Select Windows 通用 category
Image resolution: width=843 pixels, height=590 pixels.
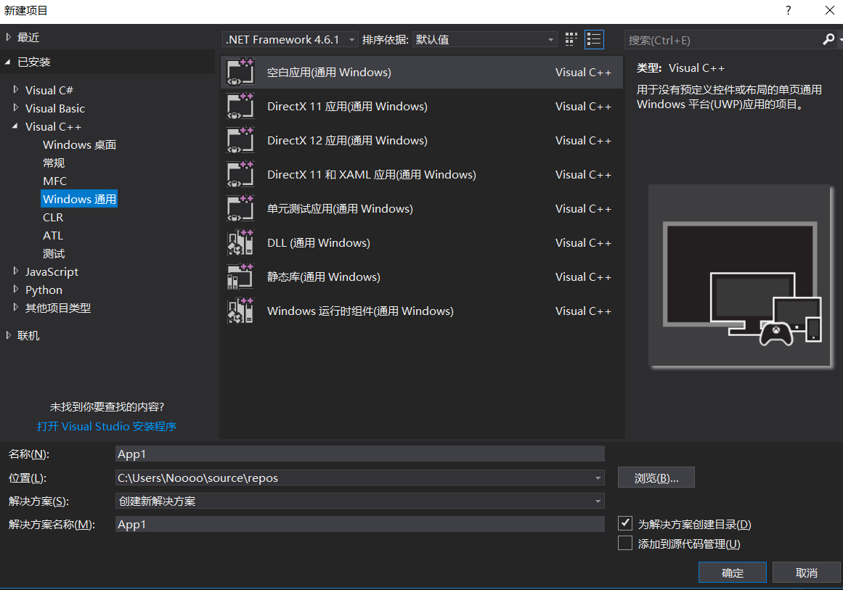point(80,200)
